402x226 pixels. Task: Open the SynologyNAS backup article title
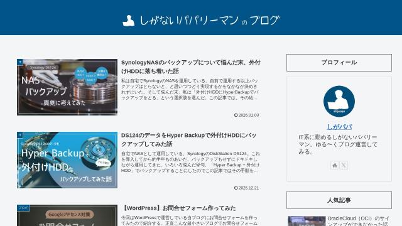(191, 67)
